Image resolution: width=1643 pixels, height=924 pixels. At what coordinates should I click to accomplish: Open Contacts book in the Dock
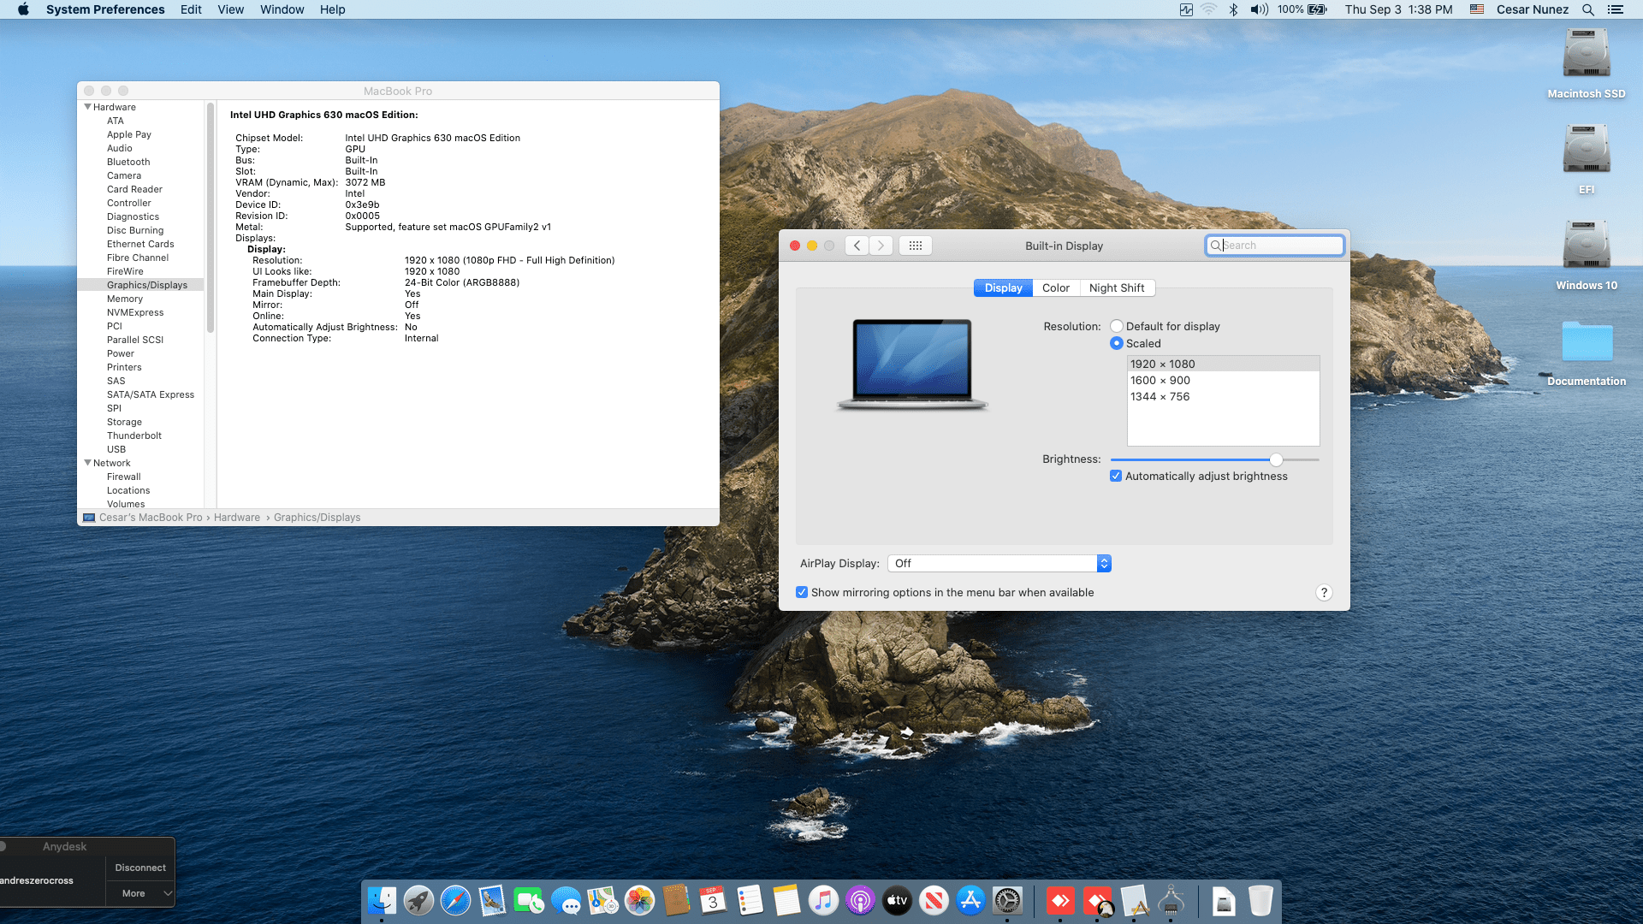(676, 901)
